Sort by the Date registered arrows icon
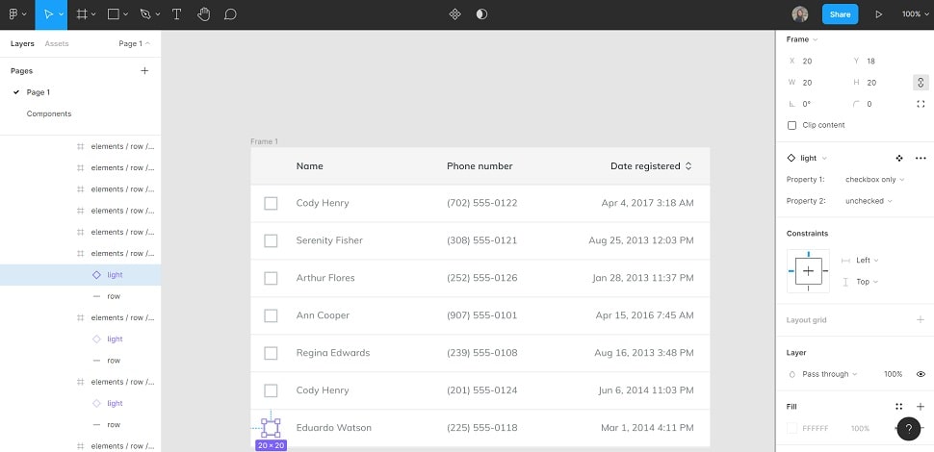The height and width of the screenshot is (452, 934). tap(688, 166)
